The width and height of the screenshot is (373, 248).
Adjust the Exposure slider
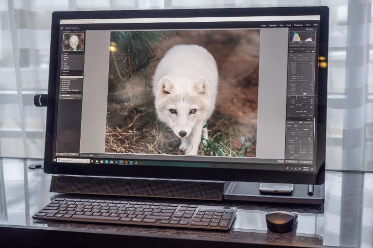click(x=302, y=63)
